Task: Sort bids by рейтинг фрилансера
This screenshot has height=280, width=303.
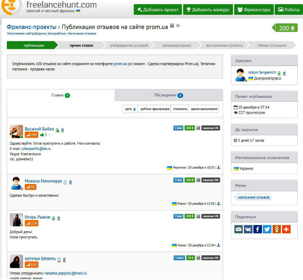Action: click(155, 109)
